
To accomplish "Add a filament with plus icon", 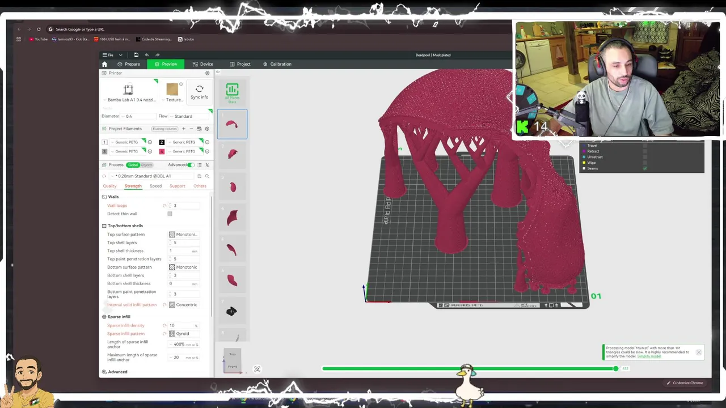I will 183,129.
